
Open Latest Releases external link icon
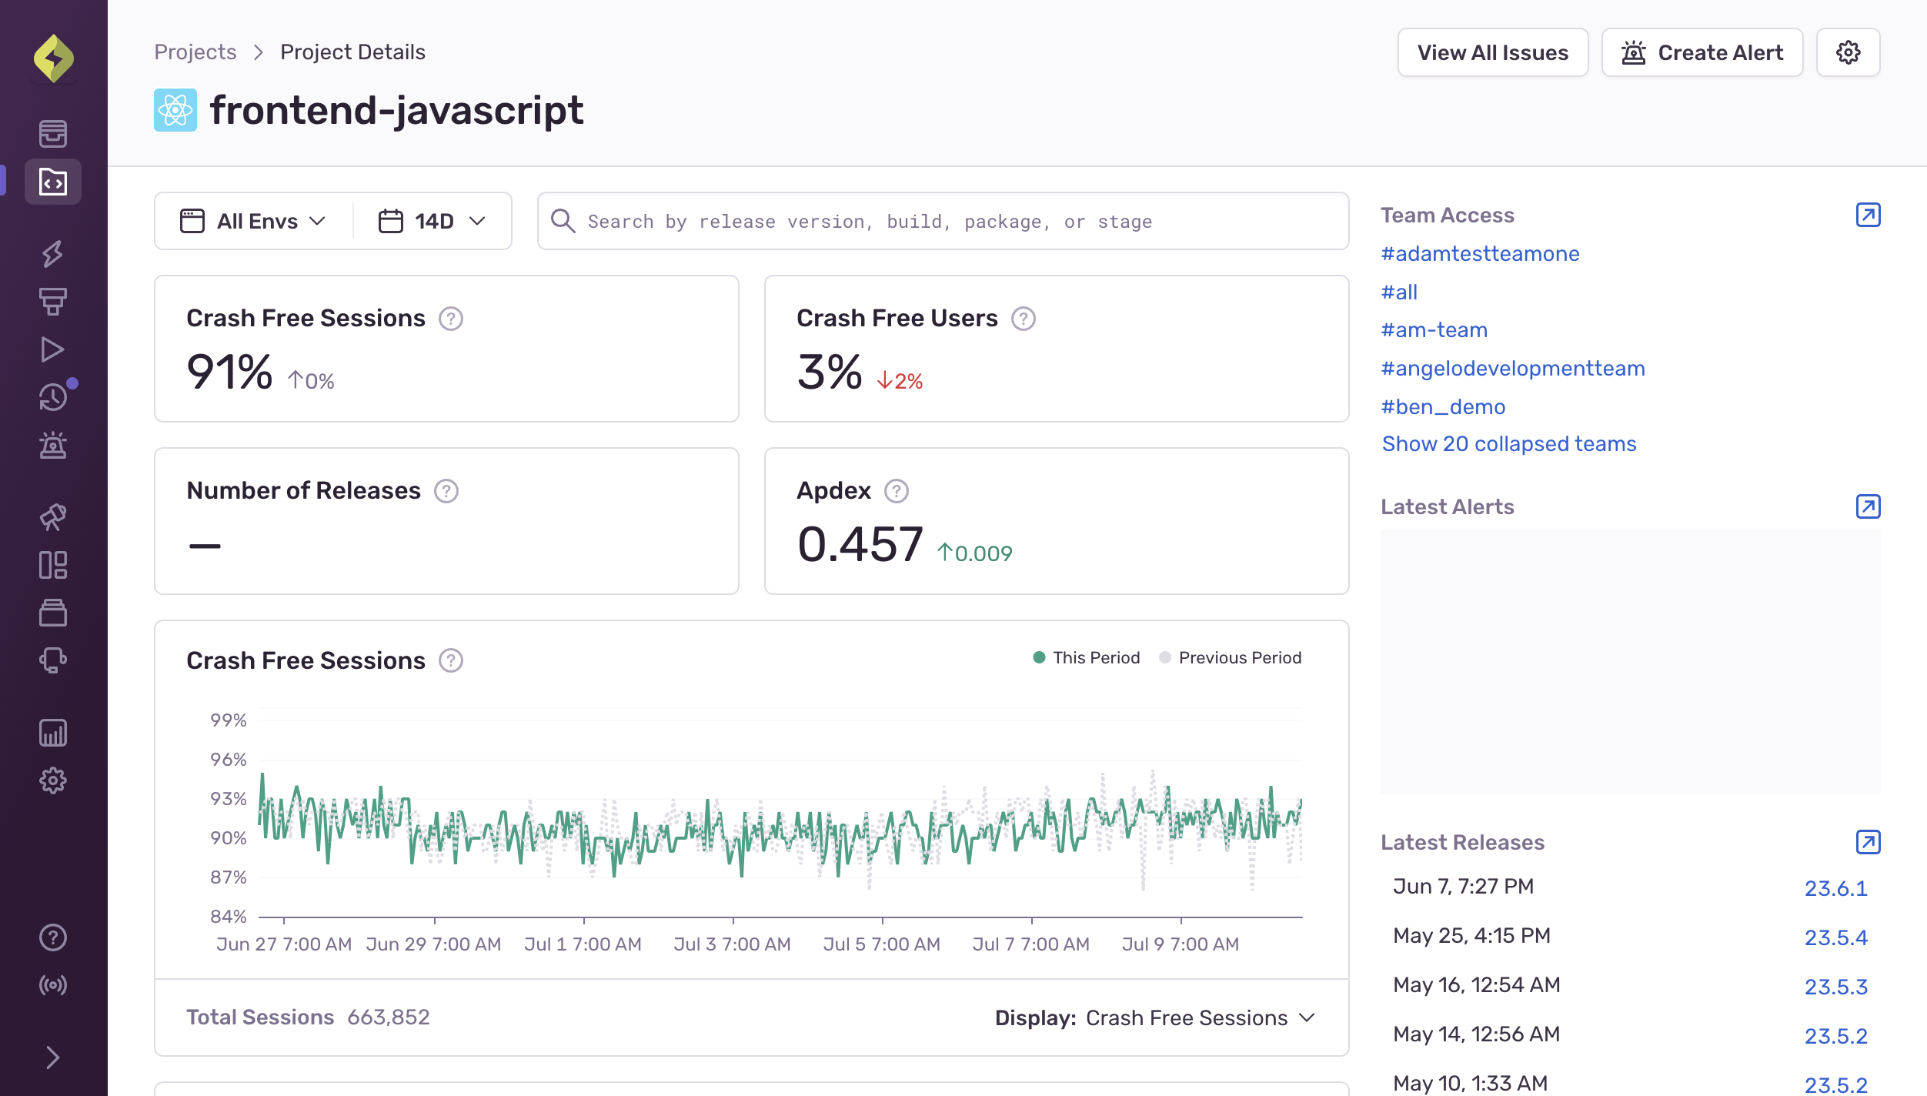(x=1868, y=842)
